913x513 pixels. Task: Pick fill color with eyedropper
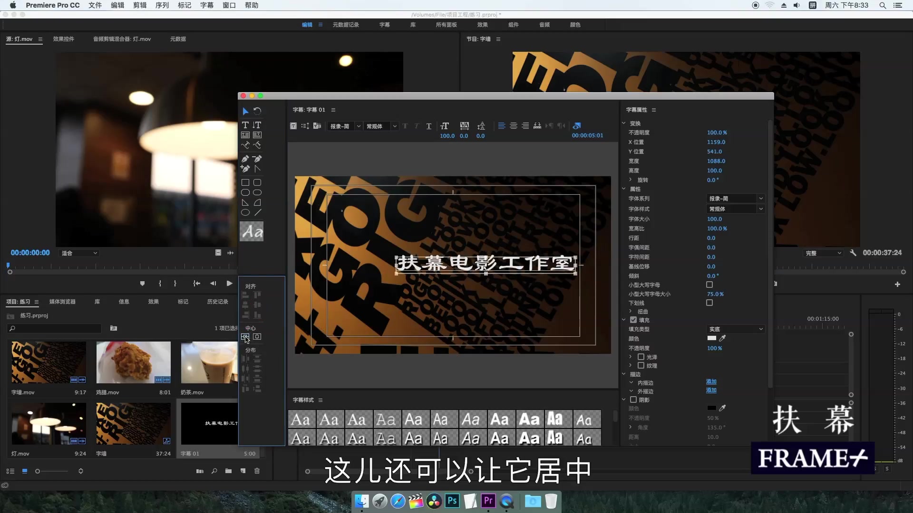click(x=723, y=338)
